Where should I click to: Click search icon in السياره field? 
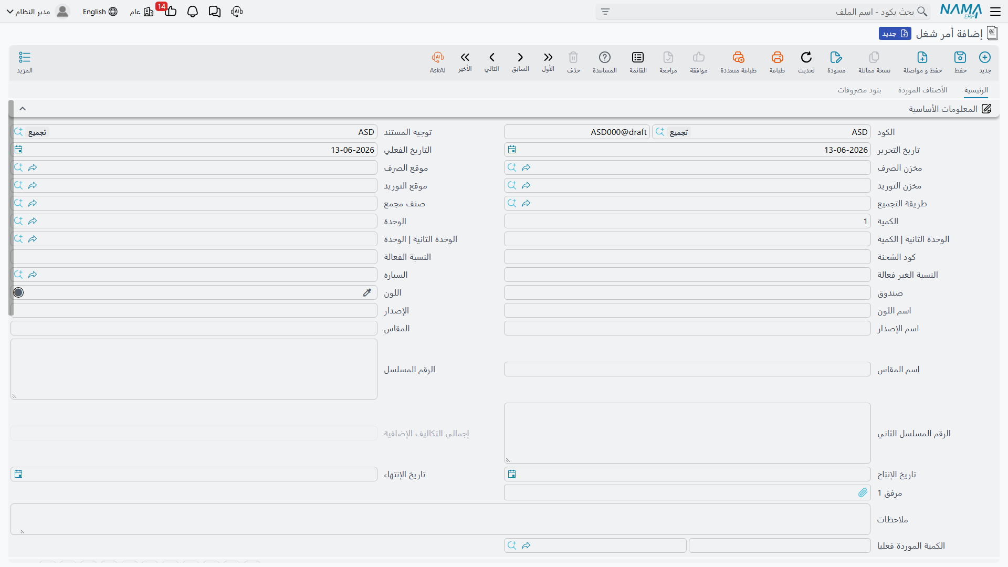18,275
